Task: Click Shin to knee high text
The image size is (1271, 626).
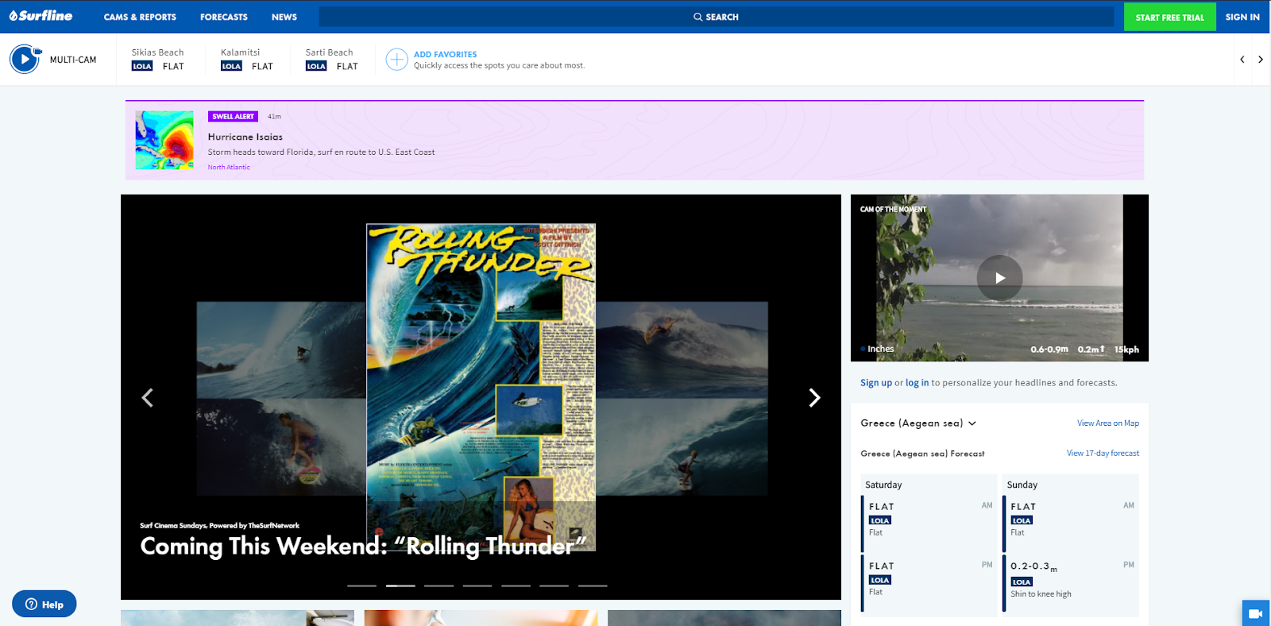Action: [x=1041, y=594]
